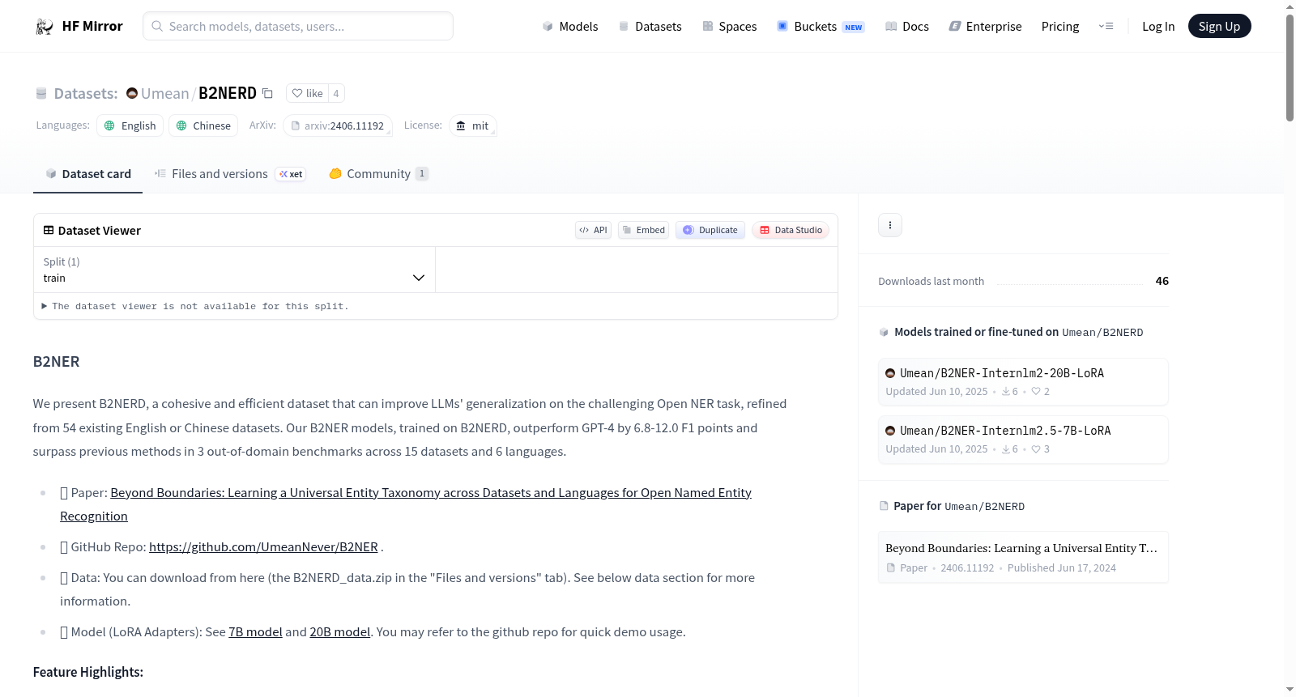The height and width of the screenshot is (697, 1296).
Task: Open the Umean/B2NER-Internlm2-20B-LoRA model card
Action: (x=1023, y=382)
